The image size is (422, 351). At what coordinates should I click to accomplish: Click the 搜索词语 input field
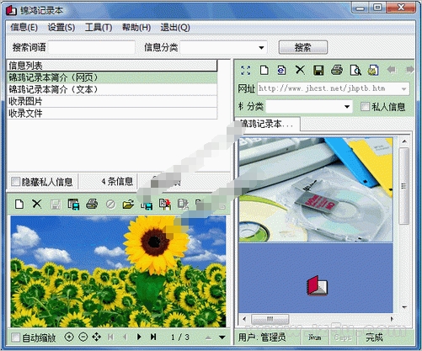(92, 47)
